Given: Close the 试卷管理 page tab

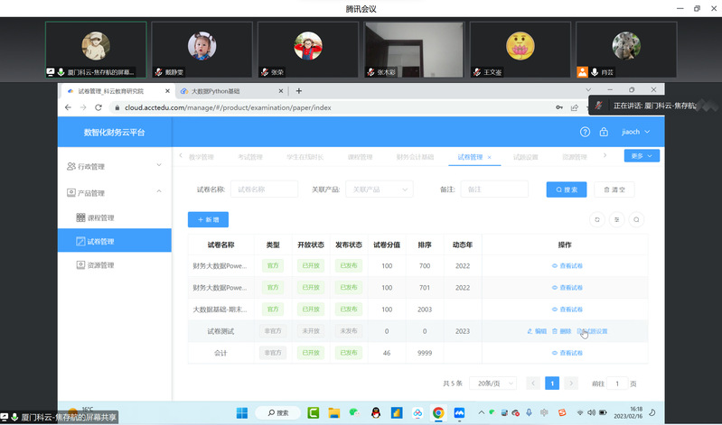Looking at the screenshot, I should (490, 157).
